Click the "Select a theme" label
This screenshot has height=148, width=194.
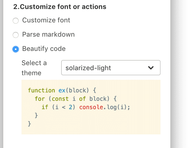tap(34, 68)
